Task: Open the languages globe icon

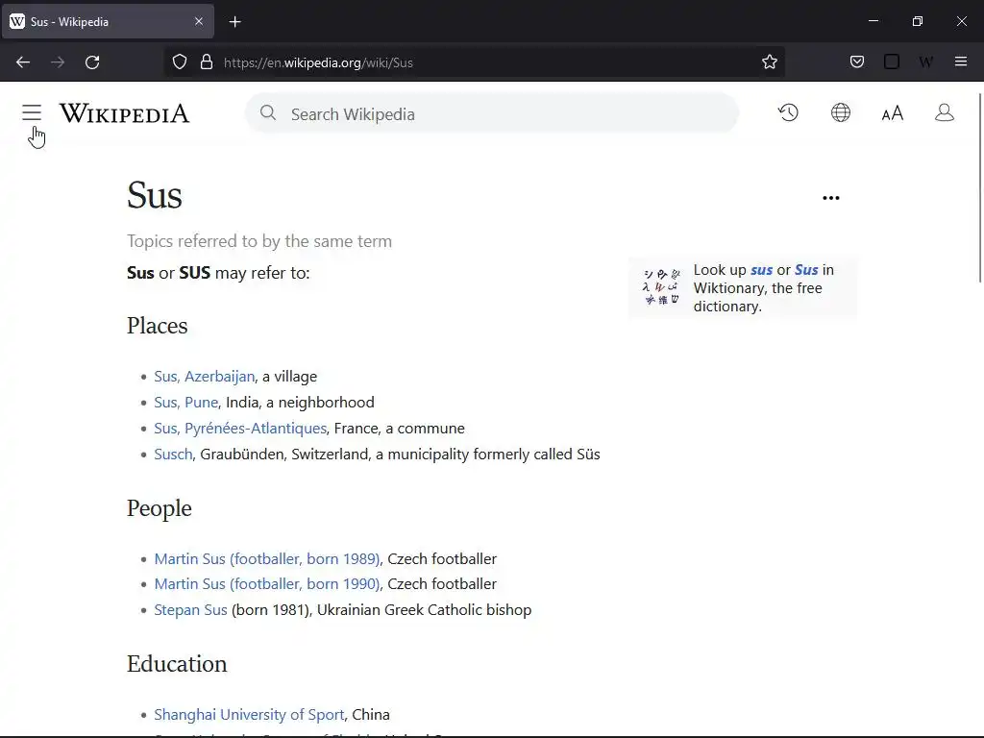Action: [840, 113]
